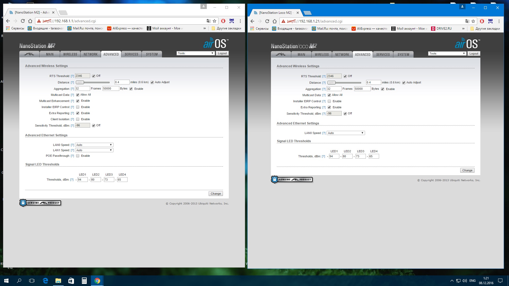Open Calculator from taskbar
Viewport: 509px width, 286px height.
(84, 281)
